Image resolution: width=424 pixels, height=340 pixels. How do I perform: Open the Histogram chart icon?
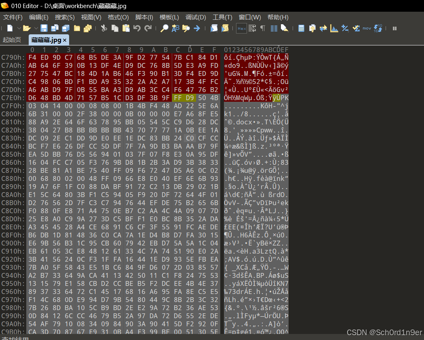click(x=334, y=28)
